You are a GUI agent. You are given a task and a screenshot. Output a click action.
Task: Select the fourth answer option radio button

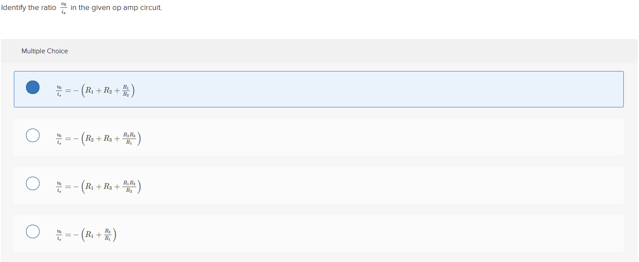32,231
